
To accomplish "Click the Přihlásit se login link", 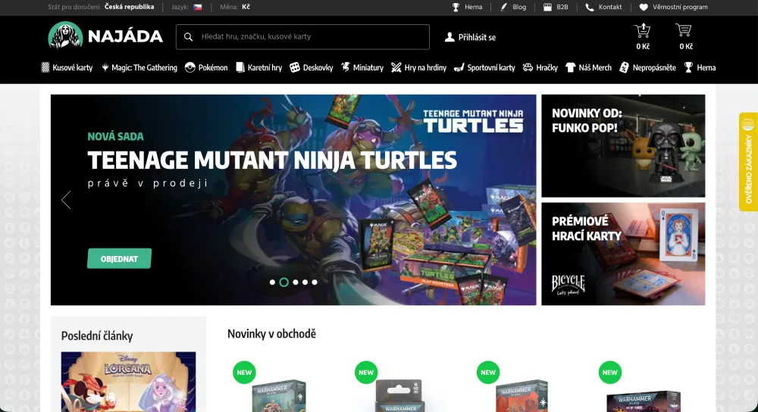I will tap(470, 37).
